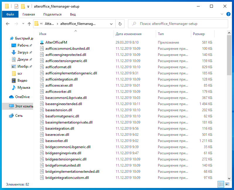The height and width of the screenshot is (190, 234).
Task: Click the vertical scrollbar thumb
Action: [x=229, y=55]
